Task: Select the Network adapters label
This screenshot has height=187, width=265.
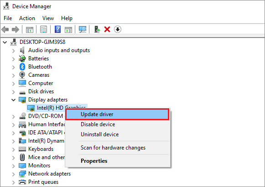Action: (49, 174)
